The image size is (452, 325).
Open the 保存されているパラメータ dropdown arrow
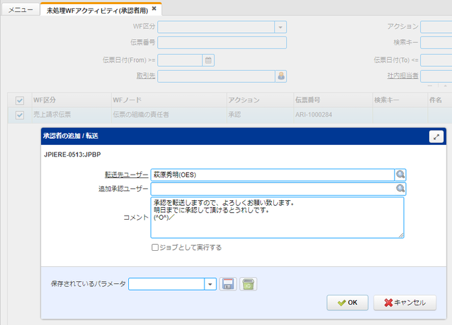(210, 284)
